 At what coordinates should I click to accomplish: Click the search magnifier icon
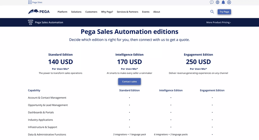[x=212, y=12]
